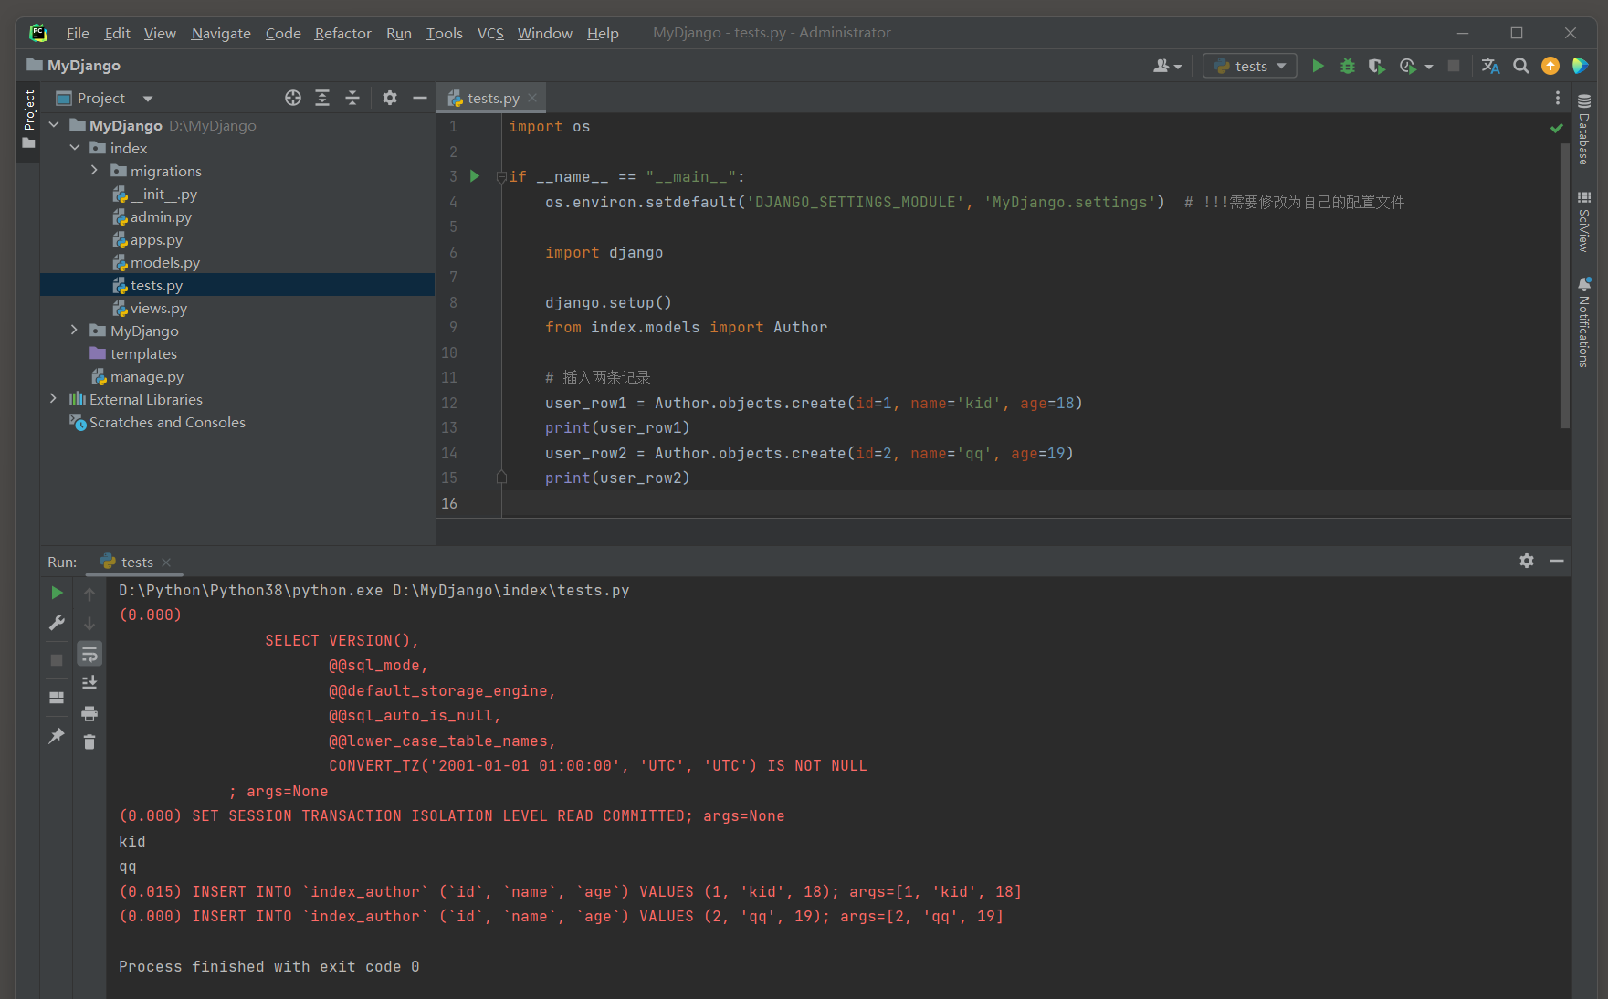
Task: Collapse all in Project panel toolbar
Action: coord(352,98)
